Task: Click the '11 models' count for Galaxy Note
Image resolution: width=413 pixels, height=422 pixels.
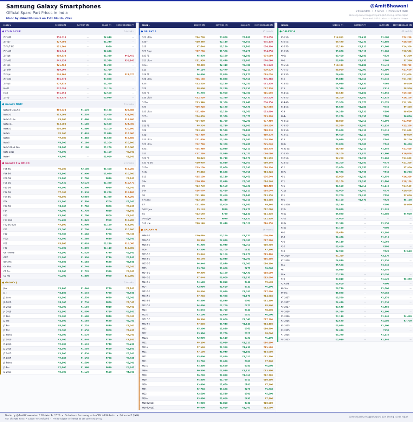Action: point(129,104)
